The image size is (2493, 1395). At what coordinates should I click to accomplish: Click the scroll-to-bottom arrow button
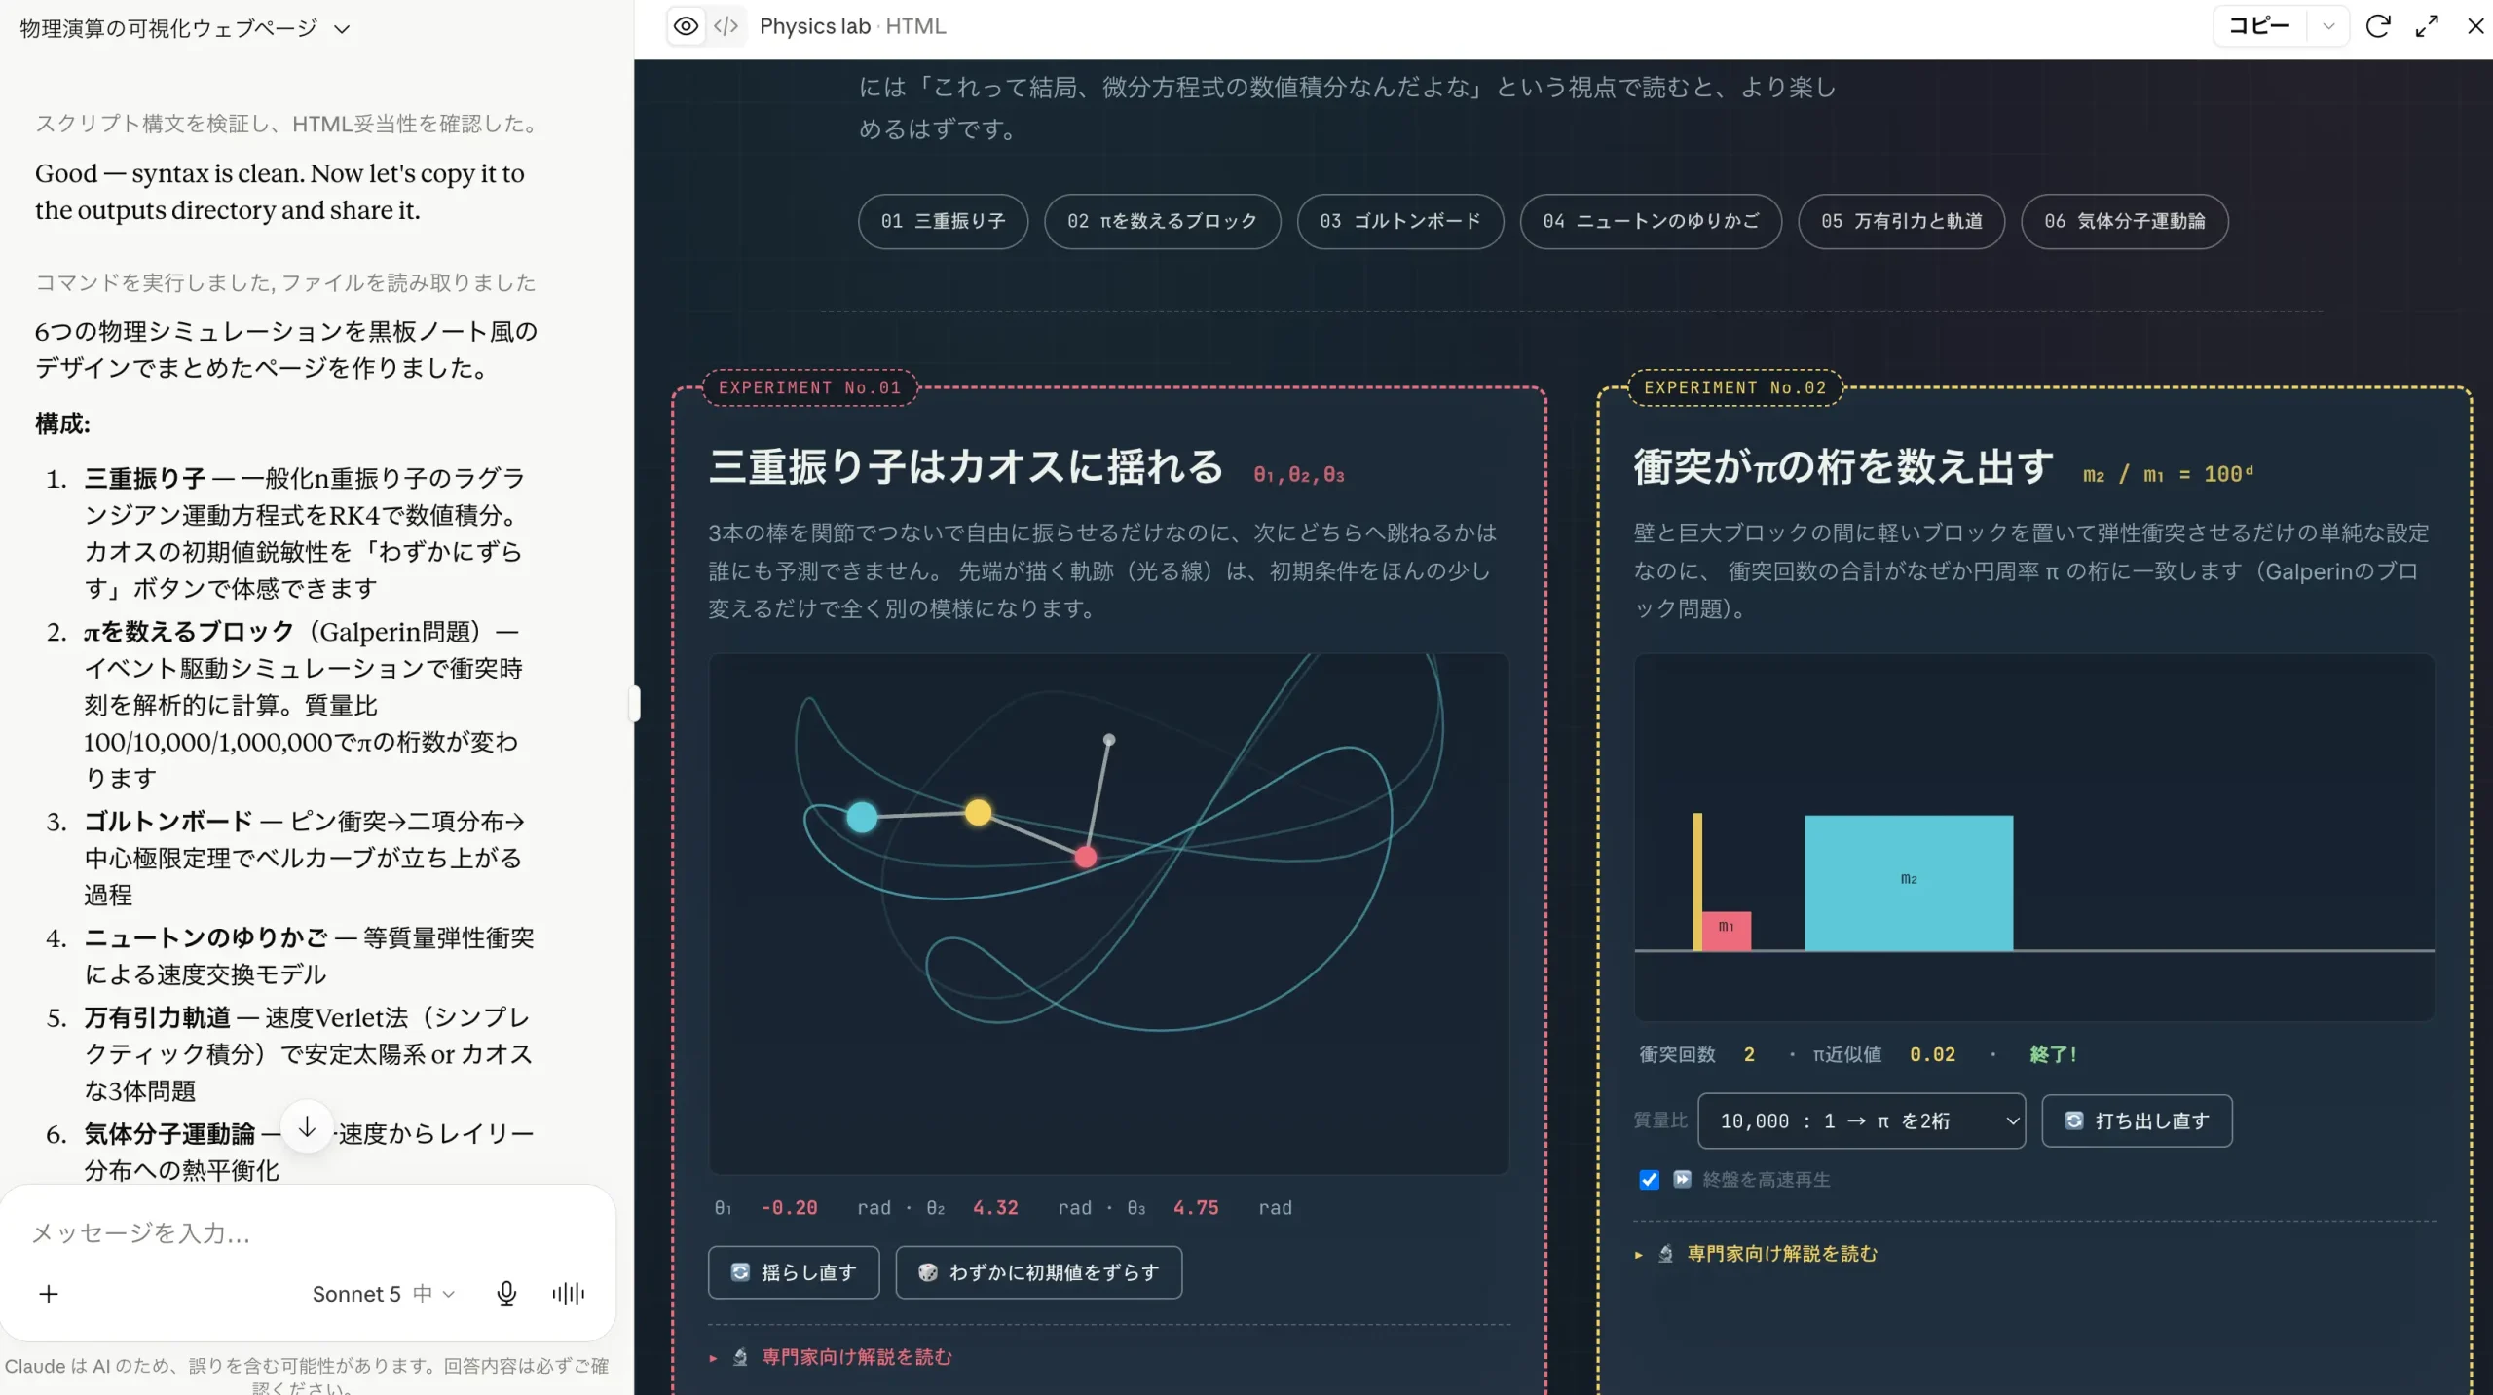307,1127
